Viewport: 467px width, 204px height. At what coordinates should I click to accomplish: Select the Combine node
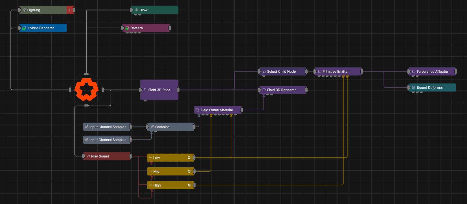[x=170, y=127]
